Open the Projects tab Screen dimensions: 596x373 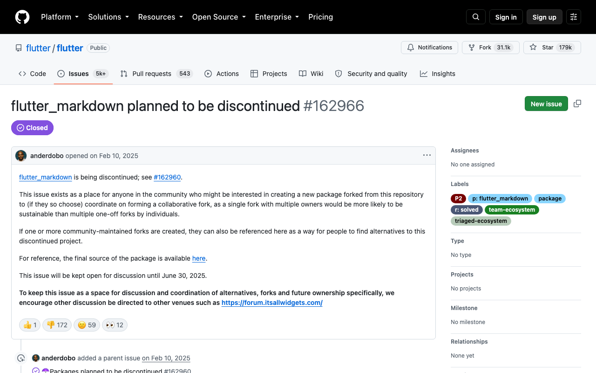coord(269,74)
